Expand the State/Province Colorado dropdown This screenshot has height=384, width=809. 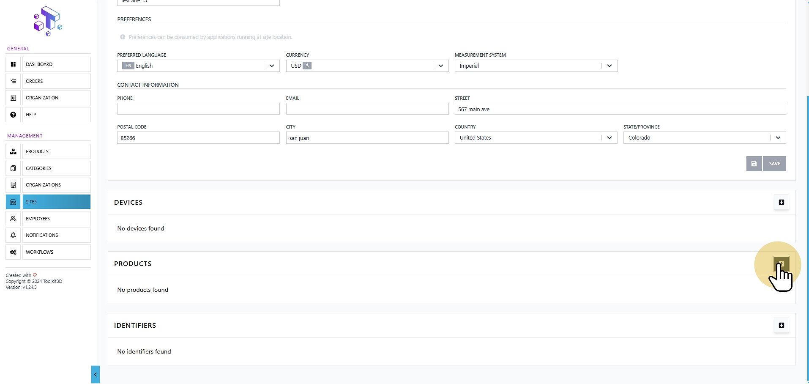click(705, 137)
